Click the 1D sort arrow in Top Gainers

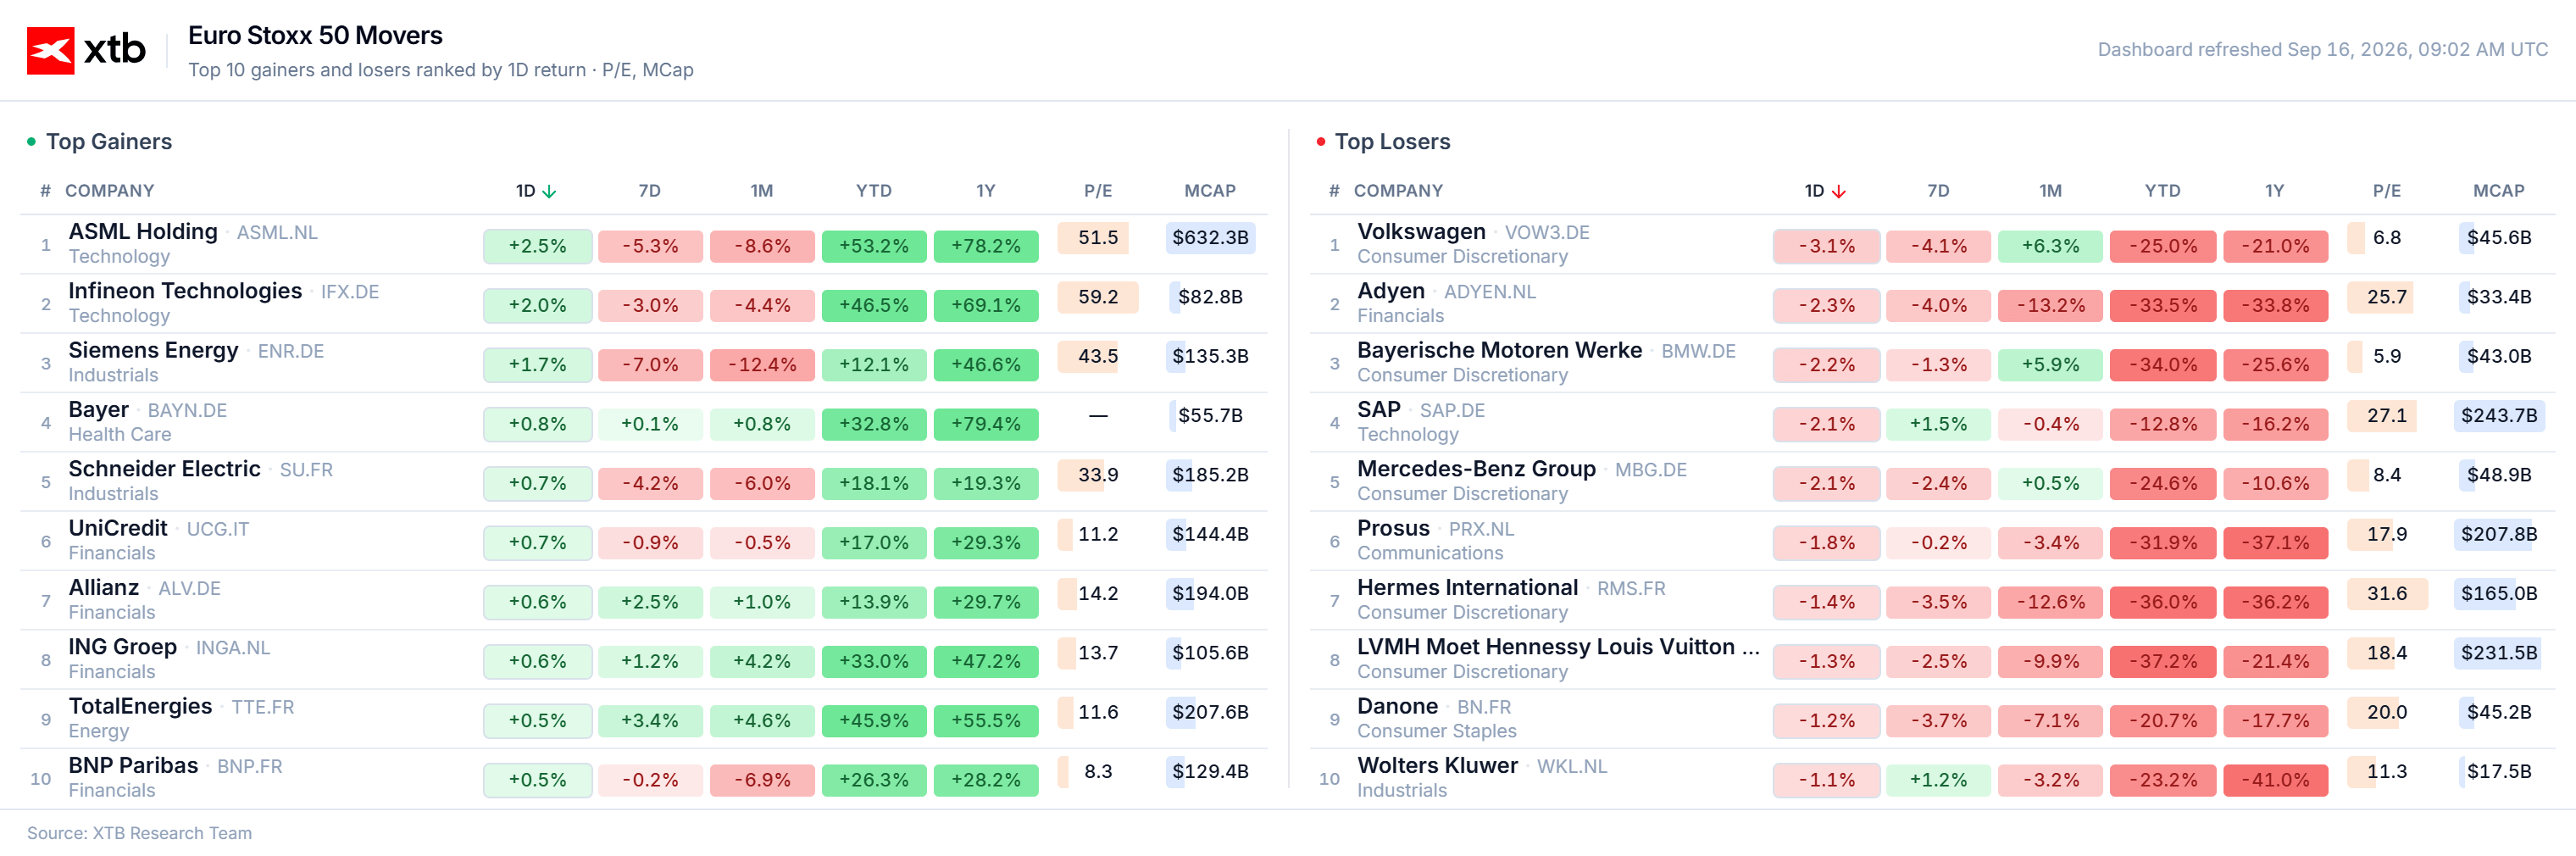[549, 191]
